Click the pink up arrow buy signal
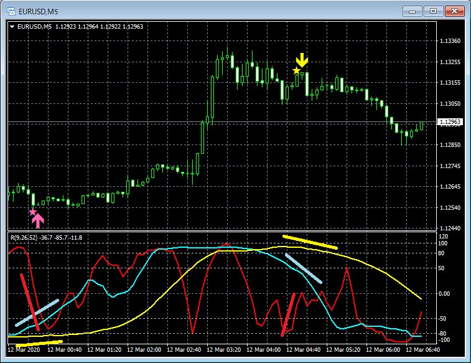 click(38, 221)
